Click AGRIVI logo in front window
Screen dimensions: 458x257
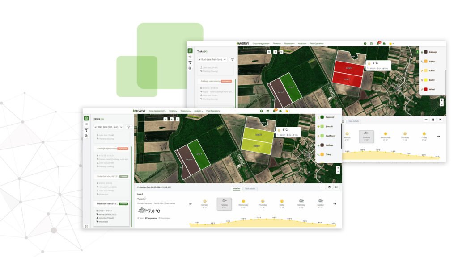139,111
